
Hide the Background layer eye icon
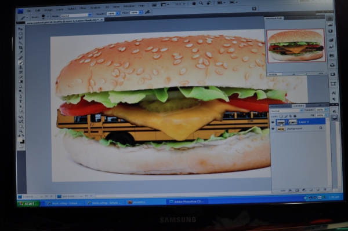[x=273, y=129]
